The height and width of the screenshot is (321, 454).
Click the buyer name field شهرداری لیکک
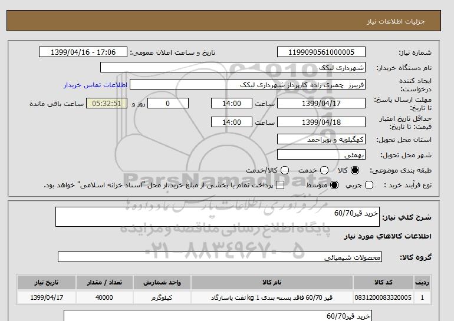click(233, 67)
